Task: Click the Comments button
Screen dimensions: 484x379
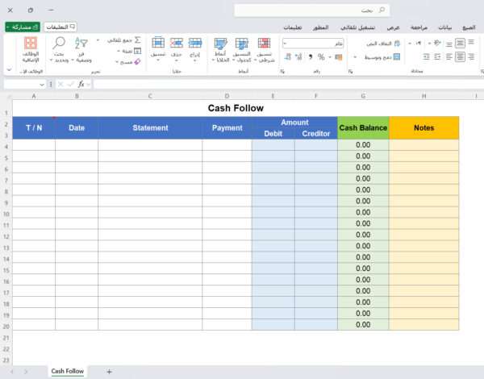Action: click(x=61, y=27)
